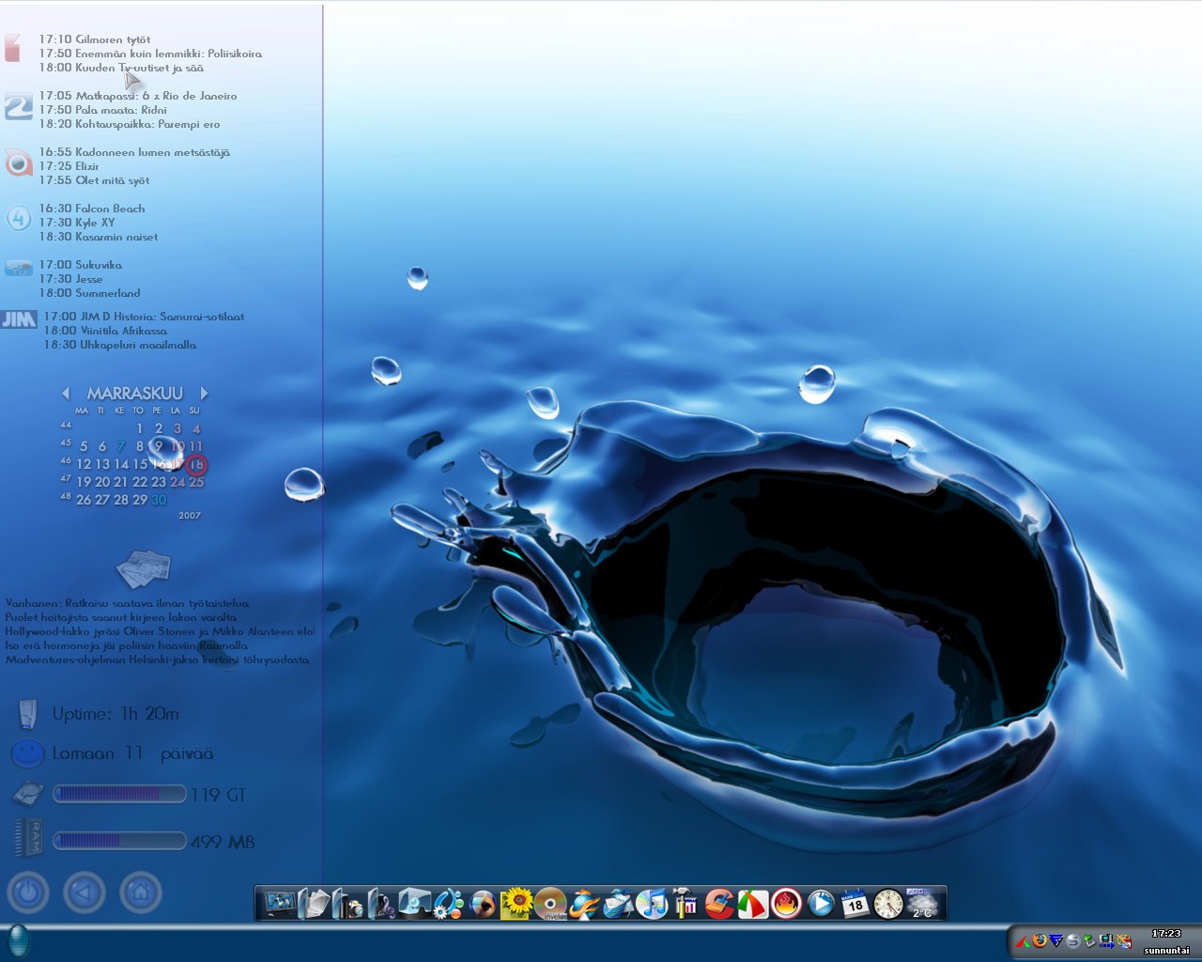Click the analog clock icon in the dock

point(888,905)
